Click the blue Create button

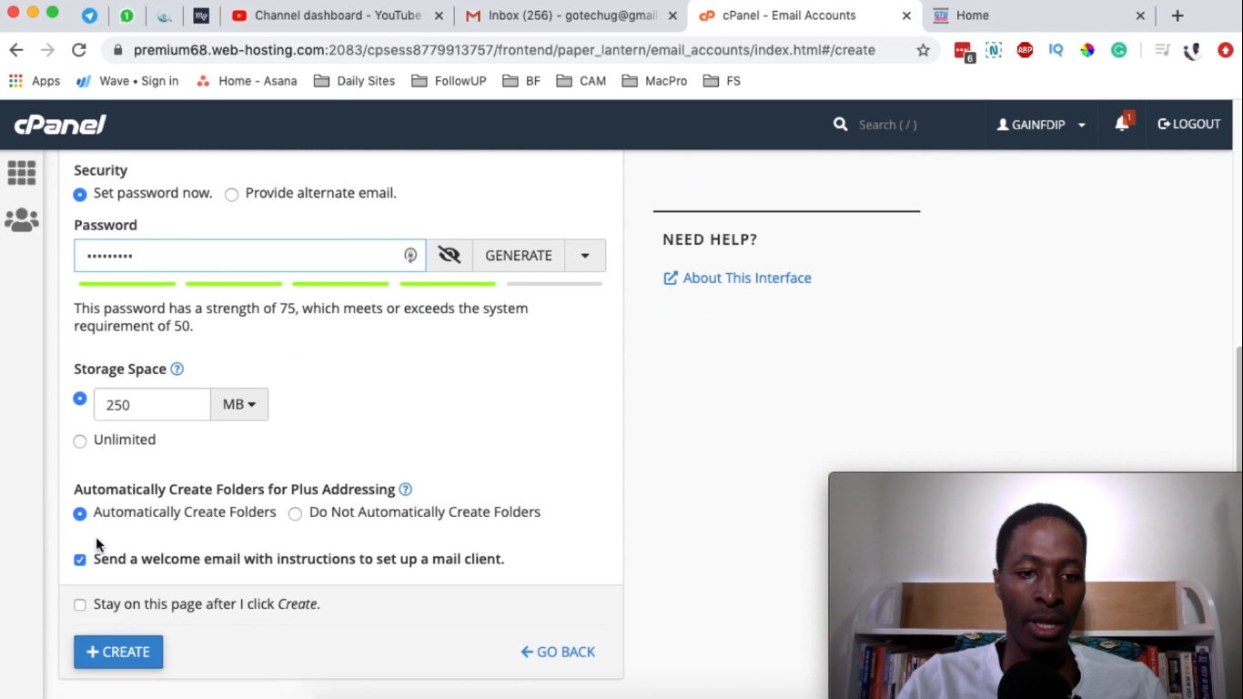(x=118, y=652)
